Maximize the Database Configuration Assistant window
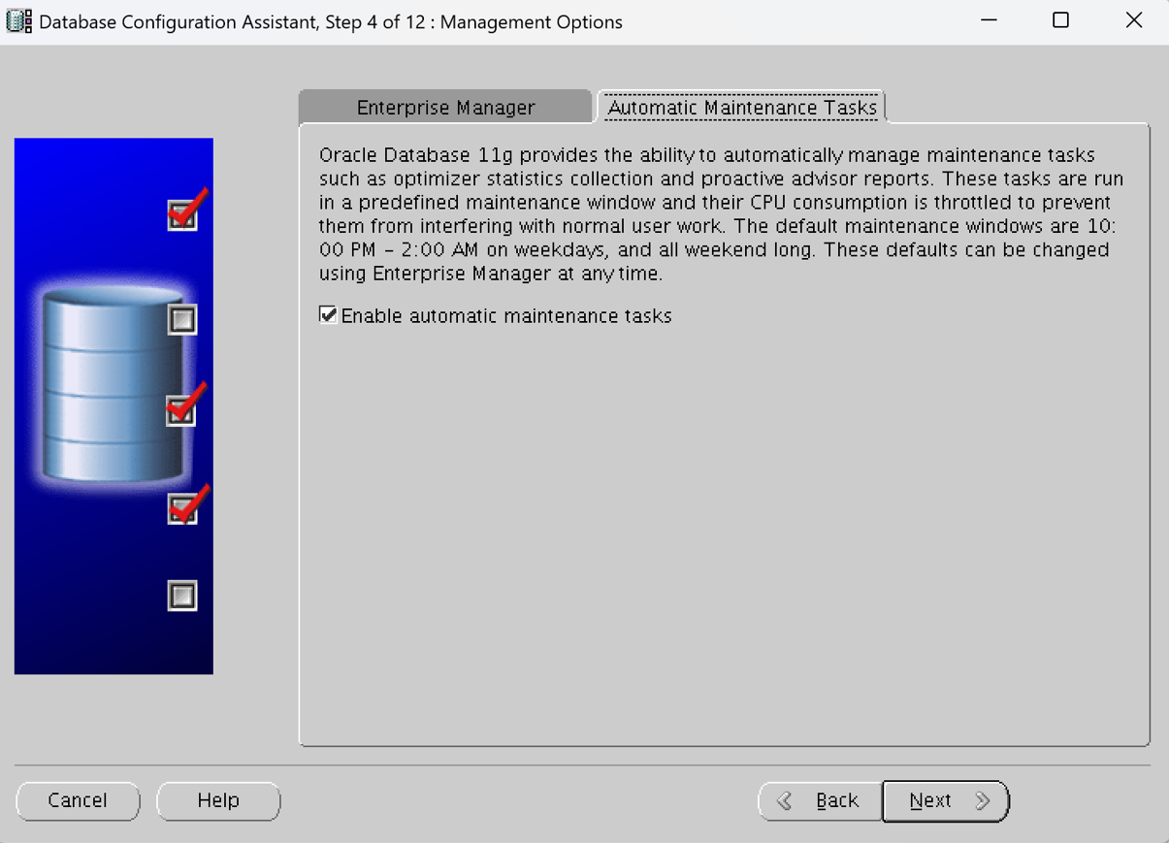 [1060, 20]
